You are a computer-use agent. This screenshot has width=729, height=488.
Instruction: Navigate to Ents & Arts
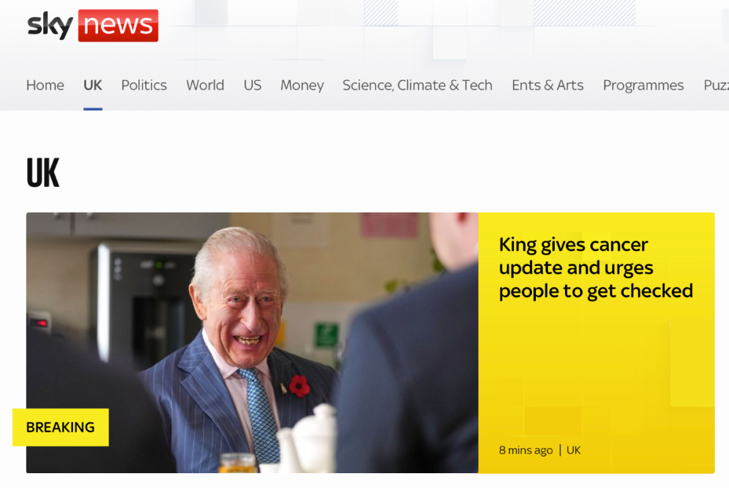tap(547, 85)
